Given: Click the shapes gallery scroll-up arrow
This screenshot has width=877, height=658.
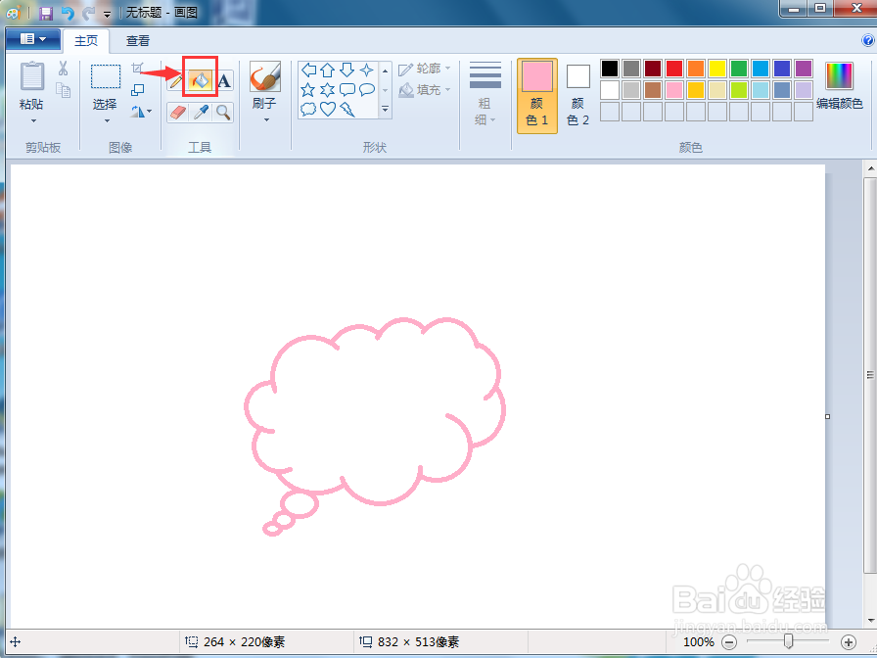Looking at the screenshot, I should click(x=385, y=70).
